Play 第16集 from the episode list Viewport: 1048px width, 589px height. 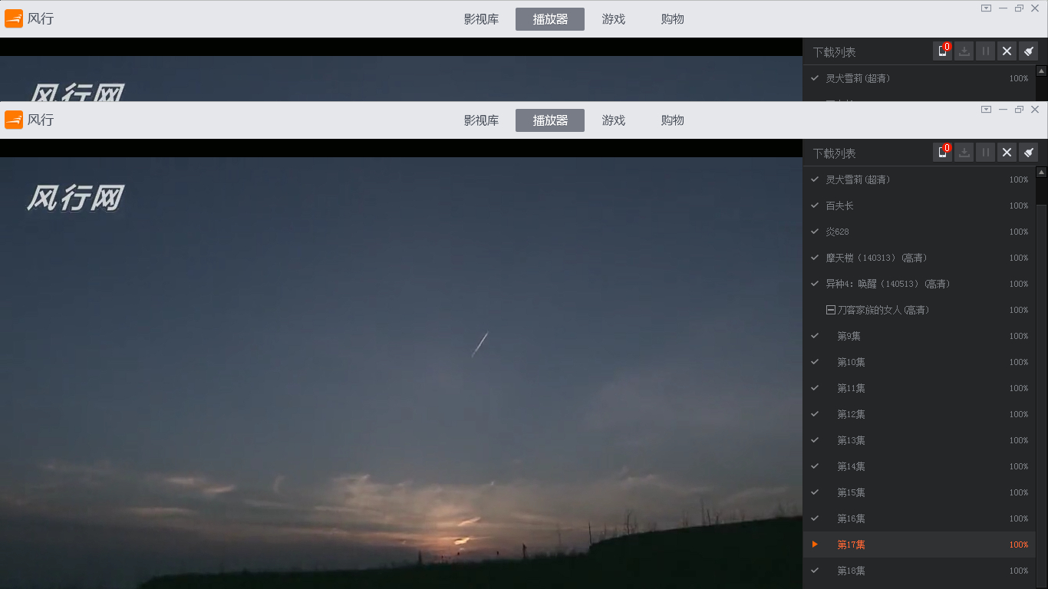(x=919, y=518)
